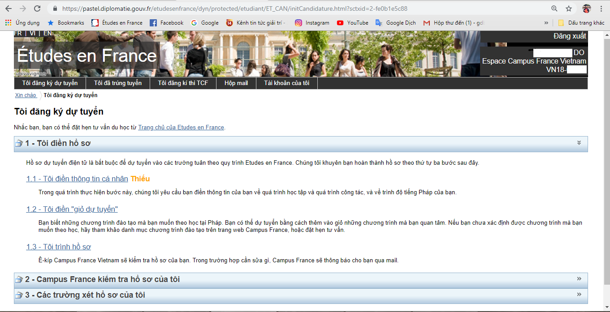Bookmark this page with the star icon
Viewport: 610px width, 312px height.
(569, 9)
